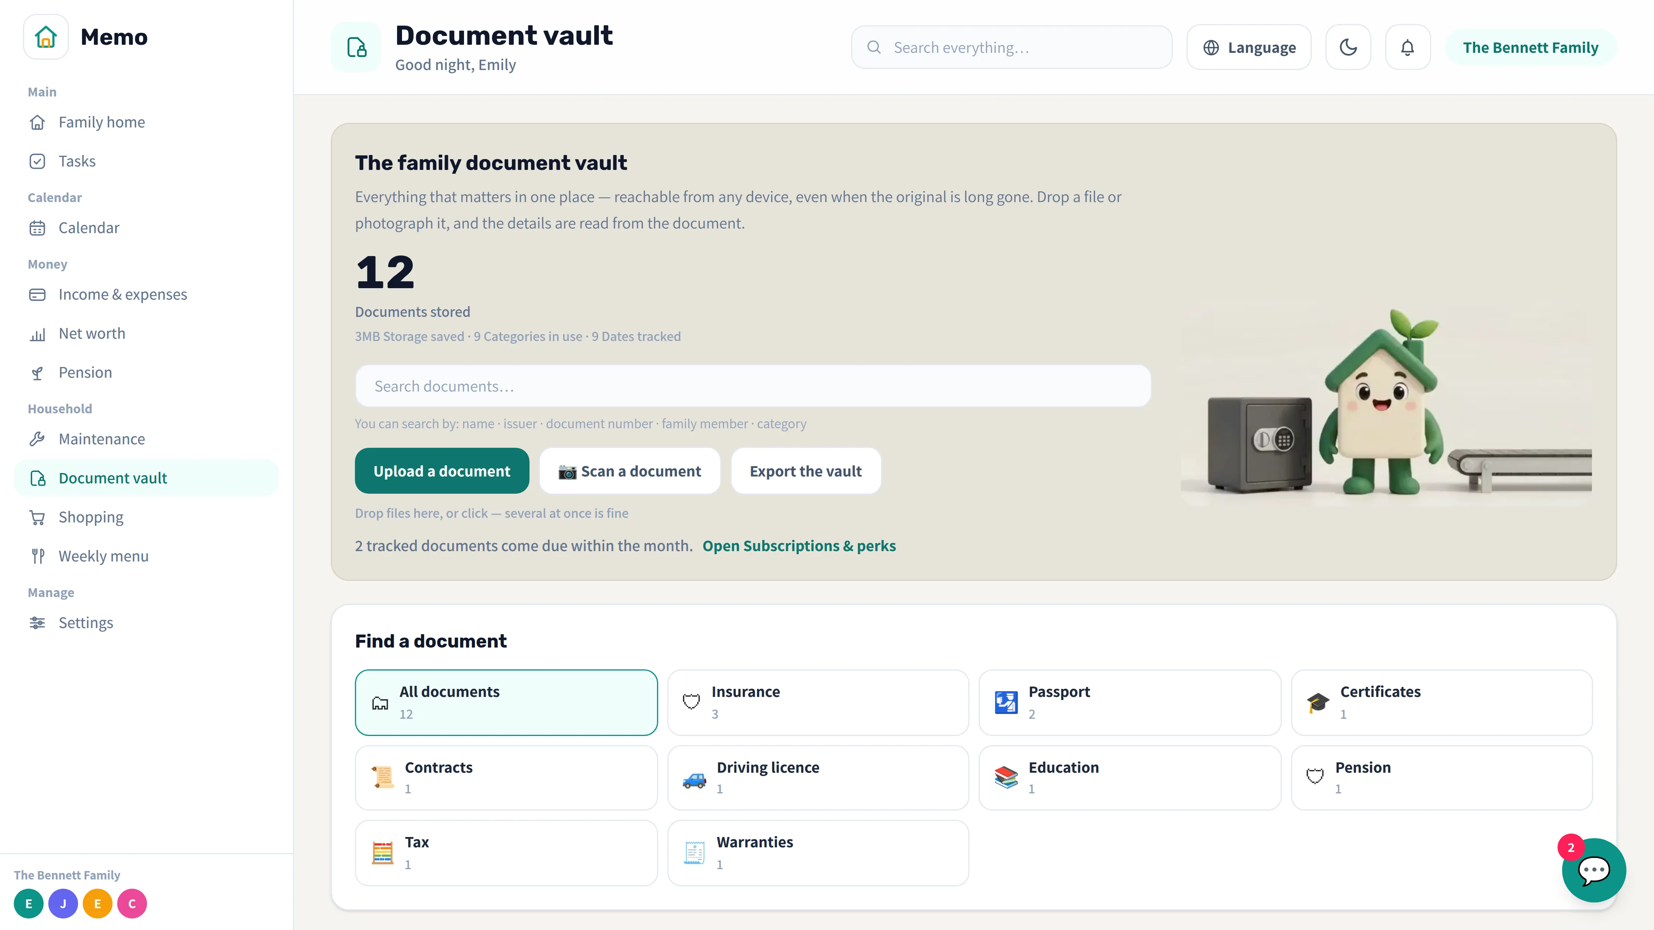Click the Search everything field
1654x930 pixels.
pos(1011,47)
